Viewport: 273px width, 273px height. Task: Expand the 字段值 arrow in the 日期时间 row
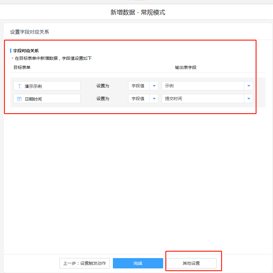pyautogui.click(x=154, y=99)
